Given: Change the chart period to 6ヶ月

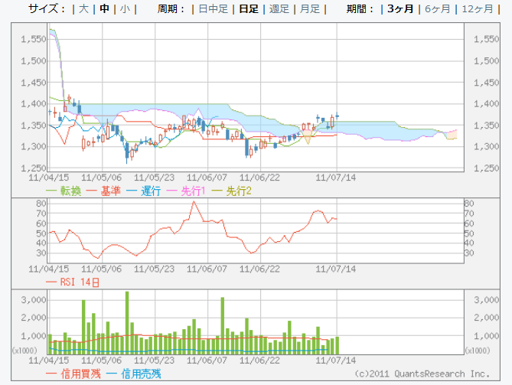Looking at the screenshot, I should tap(437, 9).
